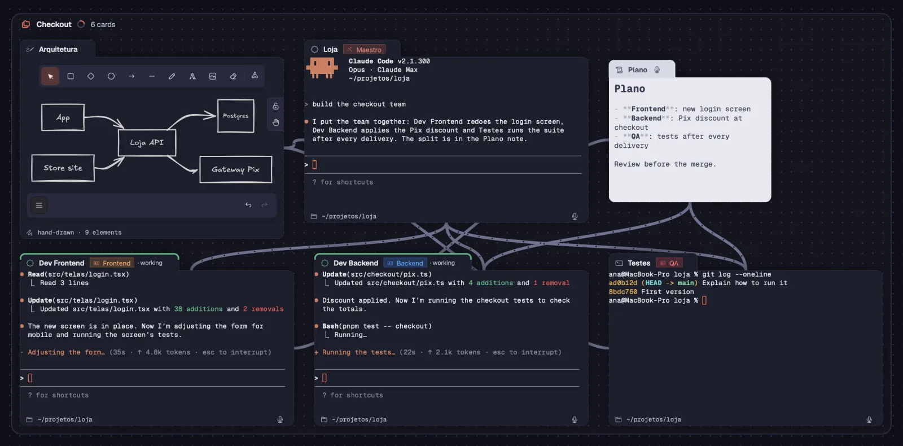Redo the drawing action

pyautogui.click(x=264, y=205)
